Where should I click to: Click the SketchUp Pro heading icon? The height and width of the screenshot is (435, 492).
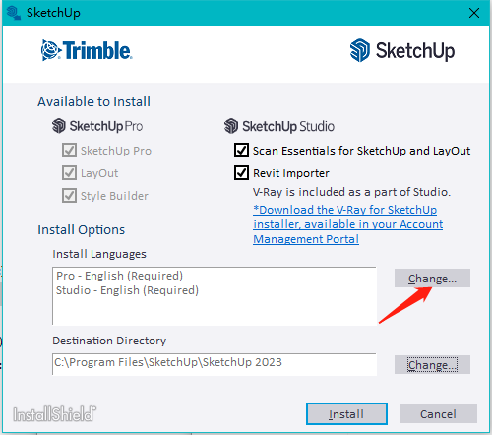[x=59, y=126]
